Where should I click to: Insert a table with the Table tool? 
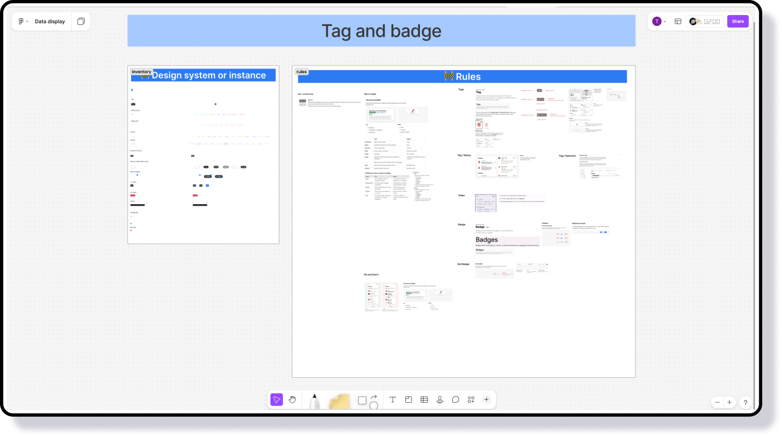point(424,400)
